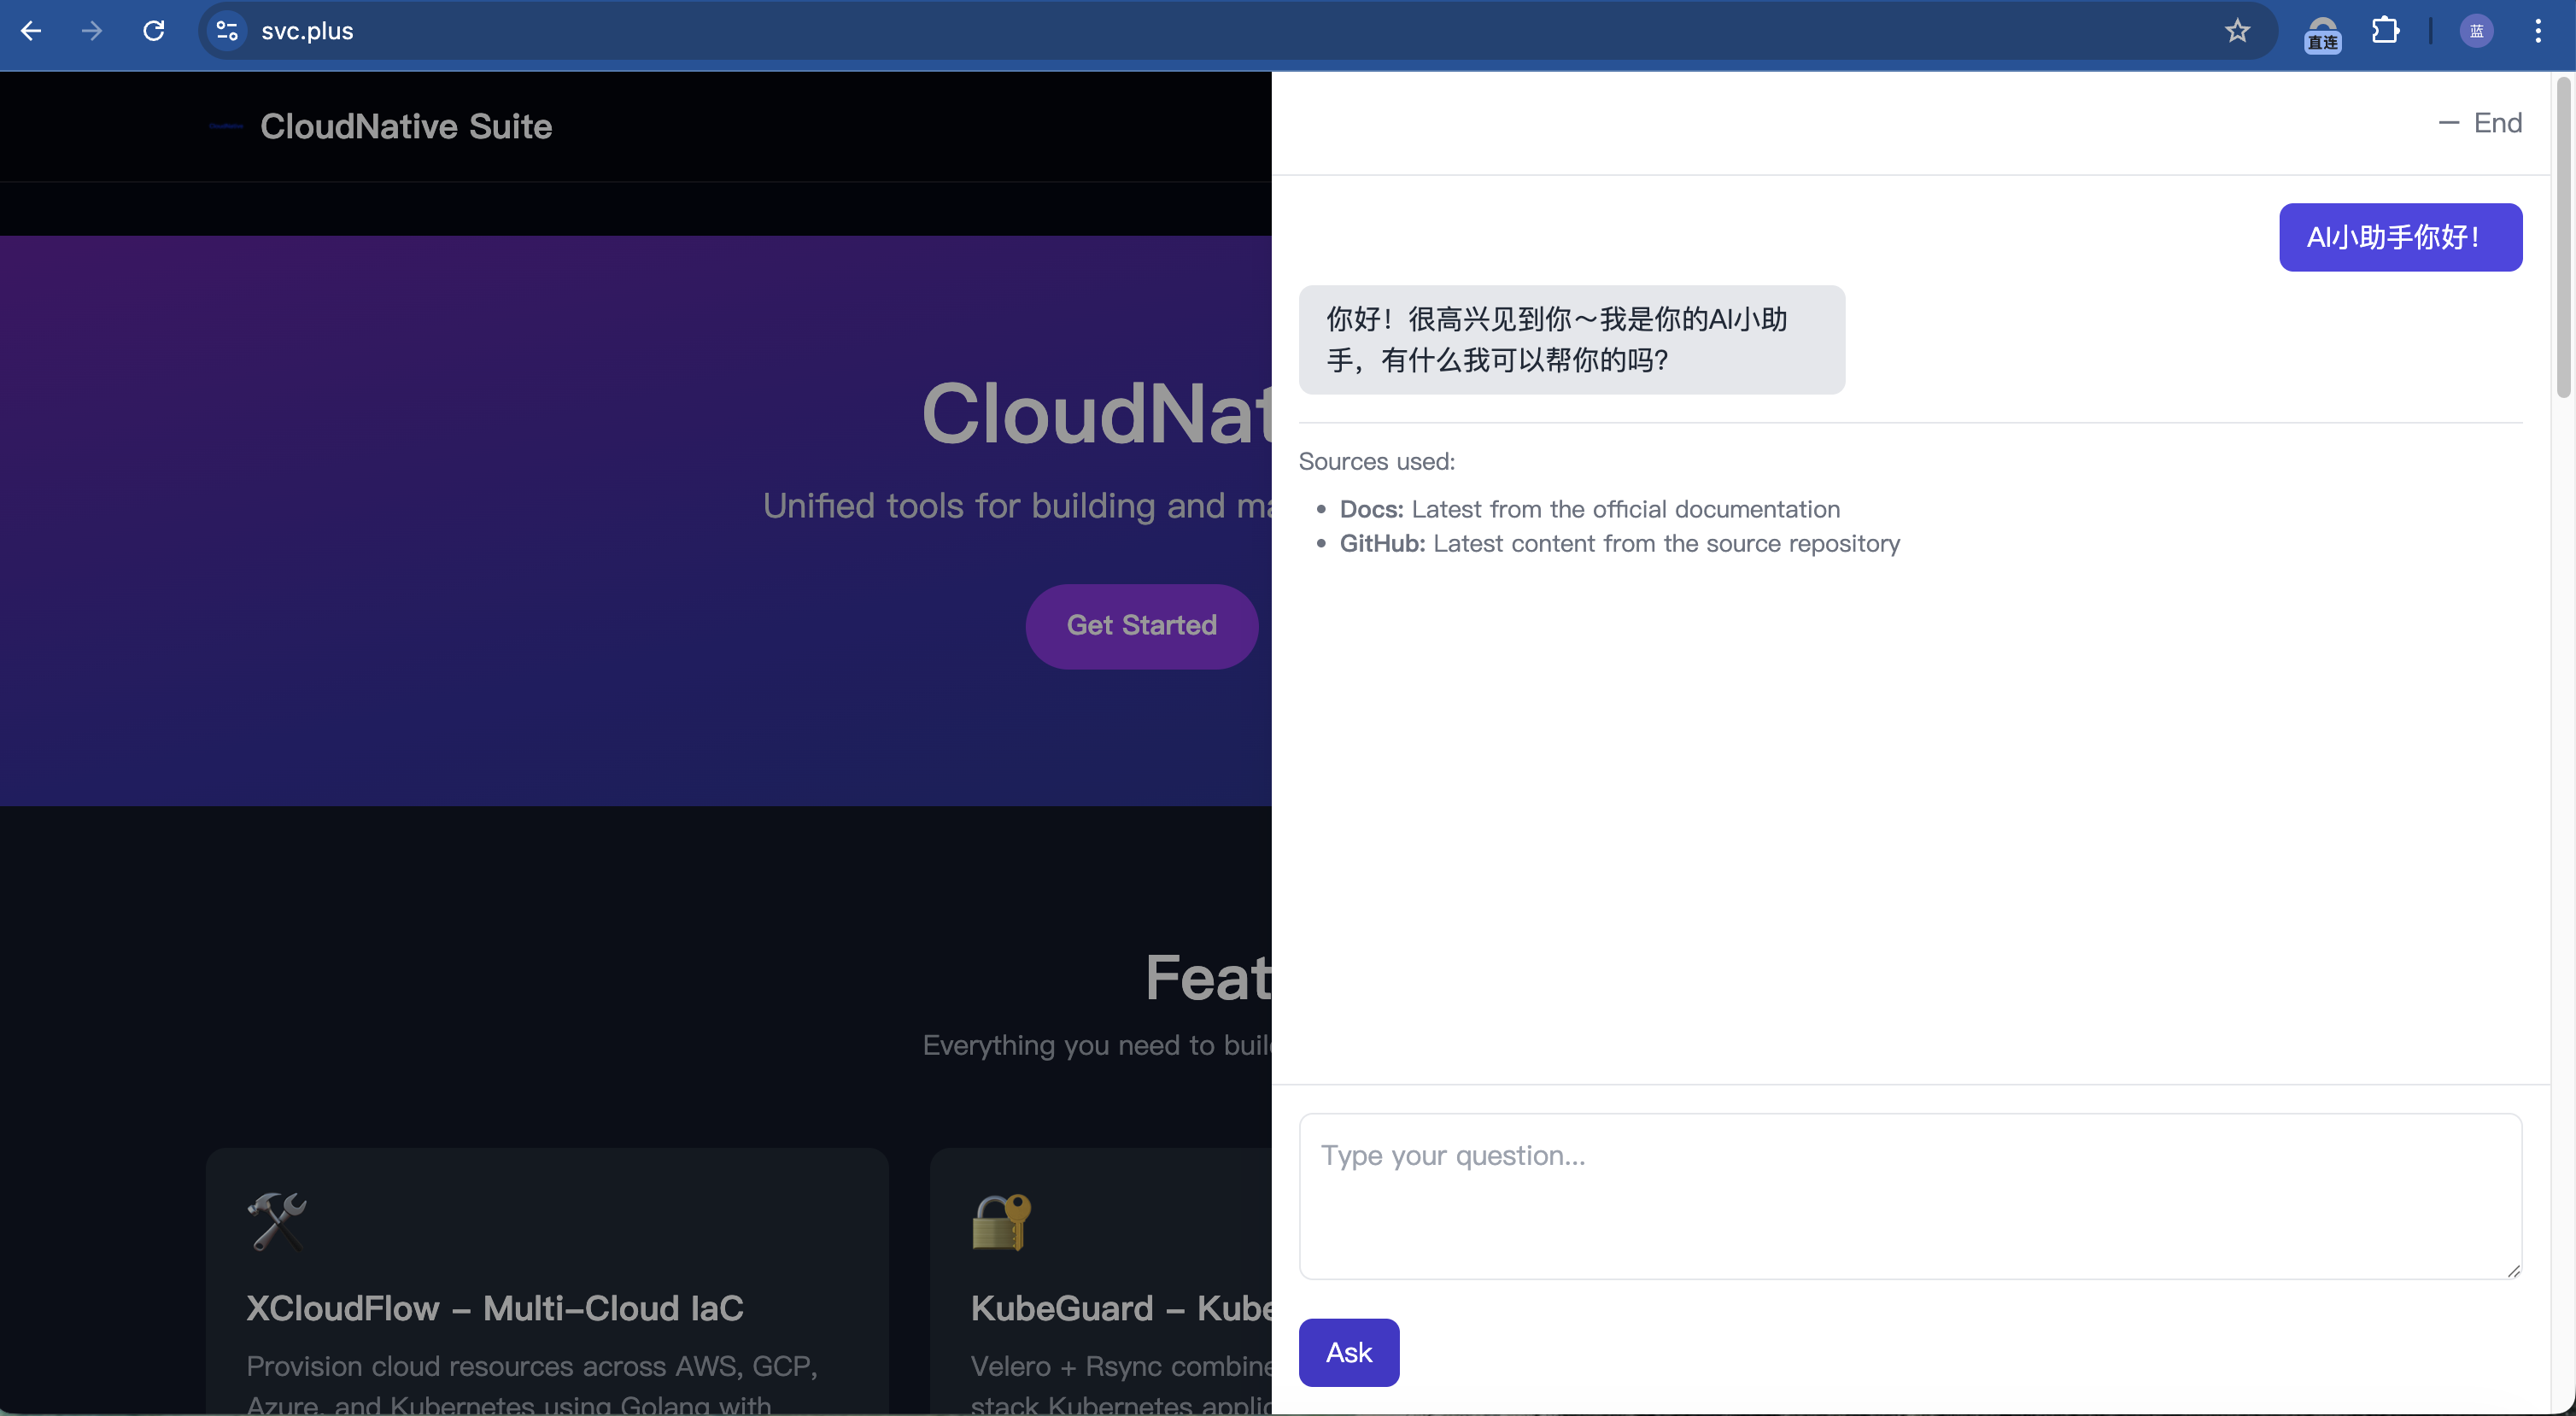Open the CloudNative Suite header title
This screenshot has width=2576, height=1416.
click(x=406, y=126)
